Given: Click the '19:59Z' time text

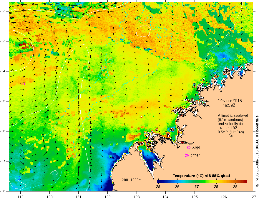Looking at the screenshot, I should point(229,105).
